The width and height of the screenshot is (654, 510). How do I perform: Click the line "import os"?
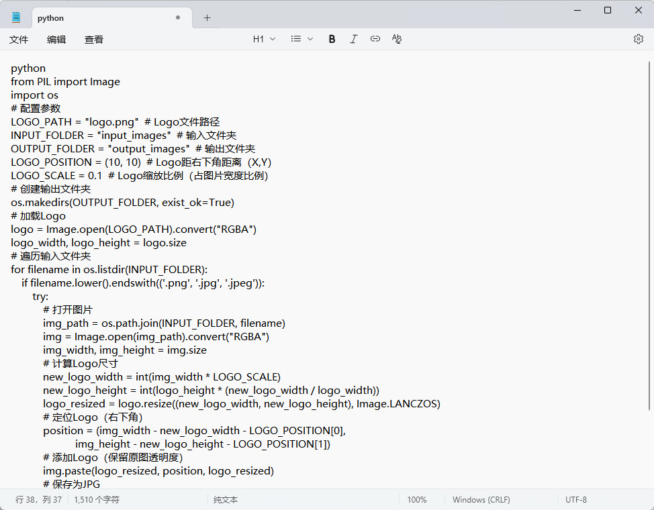pos(35,95)
